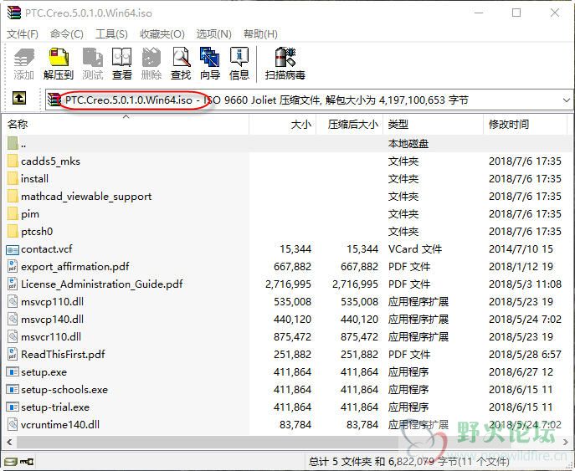Open the 工具(S) menu
Viewport: 575px width, 471px height.
pyautogui.click(x=111, y=34)
